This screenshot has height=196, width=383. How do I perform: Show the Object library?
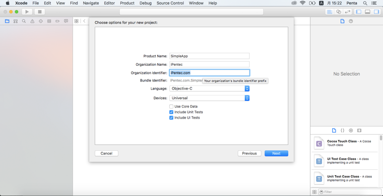tap(351, 131)
